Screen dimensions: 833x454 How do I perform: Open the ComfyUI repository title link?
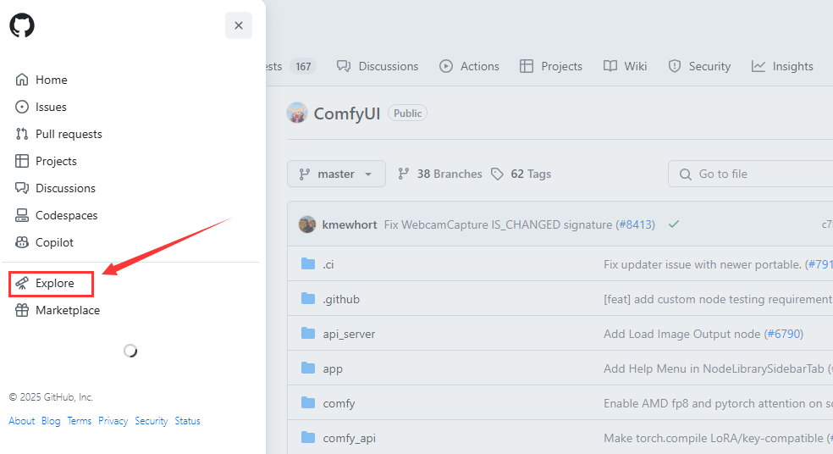coord(347,113)
